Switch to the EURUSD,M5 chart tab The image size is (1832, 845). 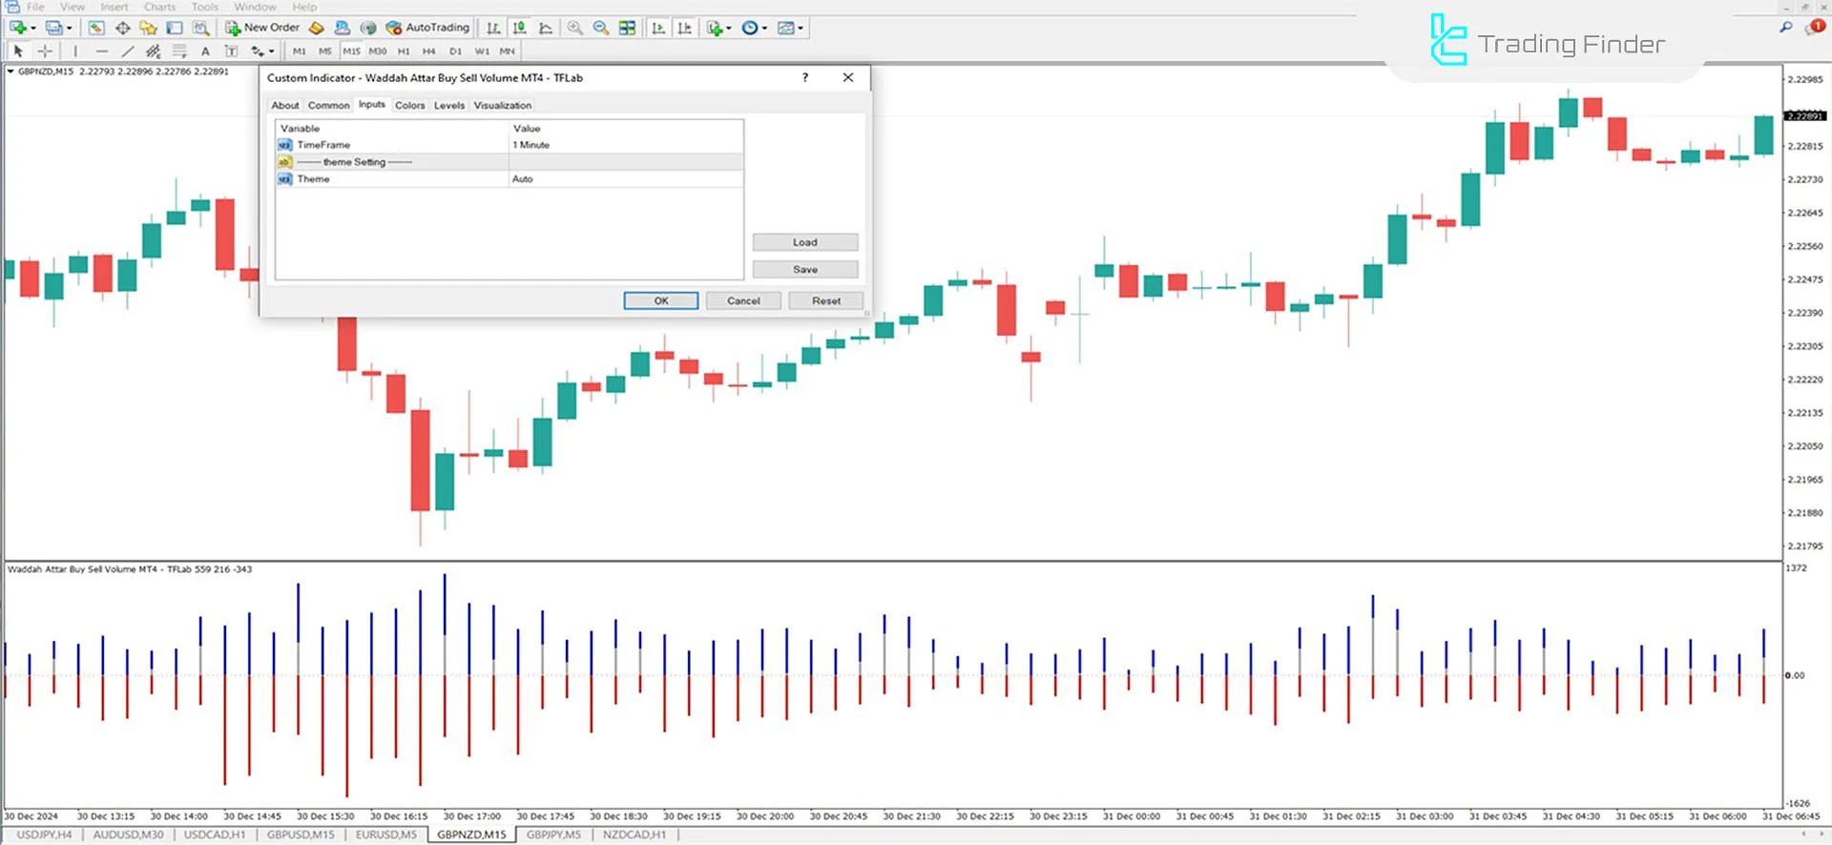tap(386, 835)
